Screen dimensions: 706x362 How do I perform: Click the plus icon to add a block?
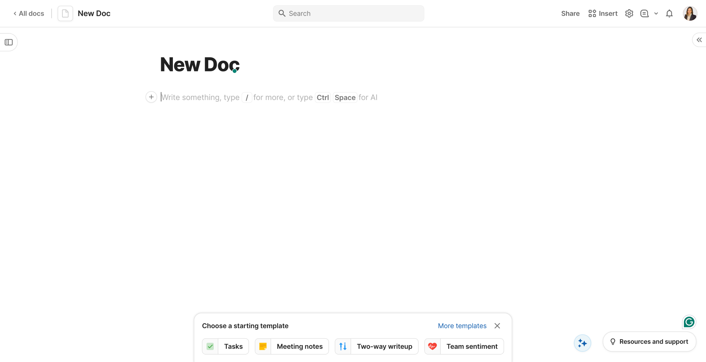(151, 97)
